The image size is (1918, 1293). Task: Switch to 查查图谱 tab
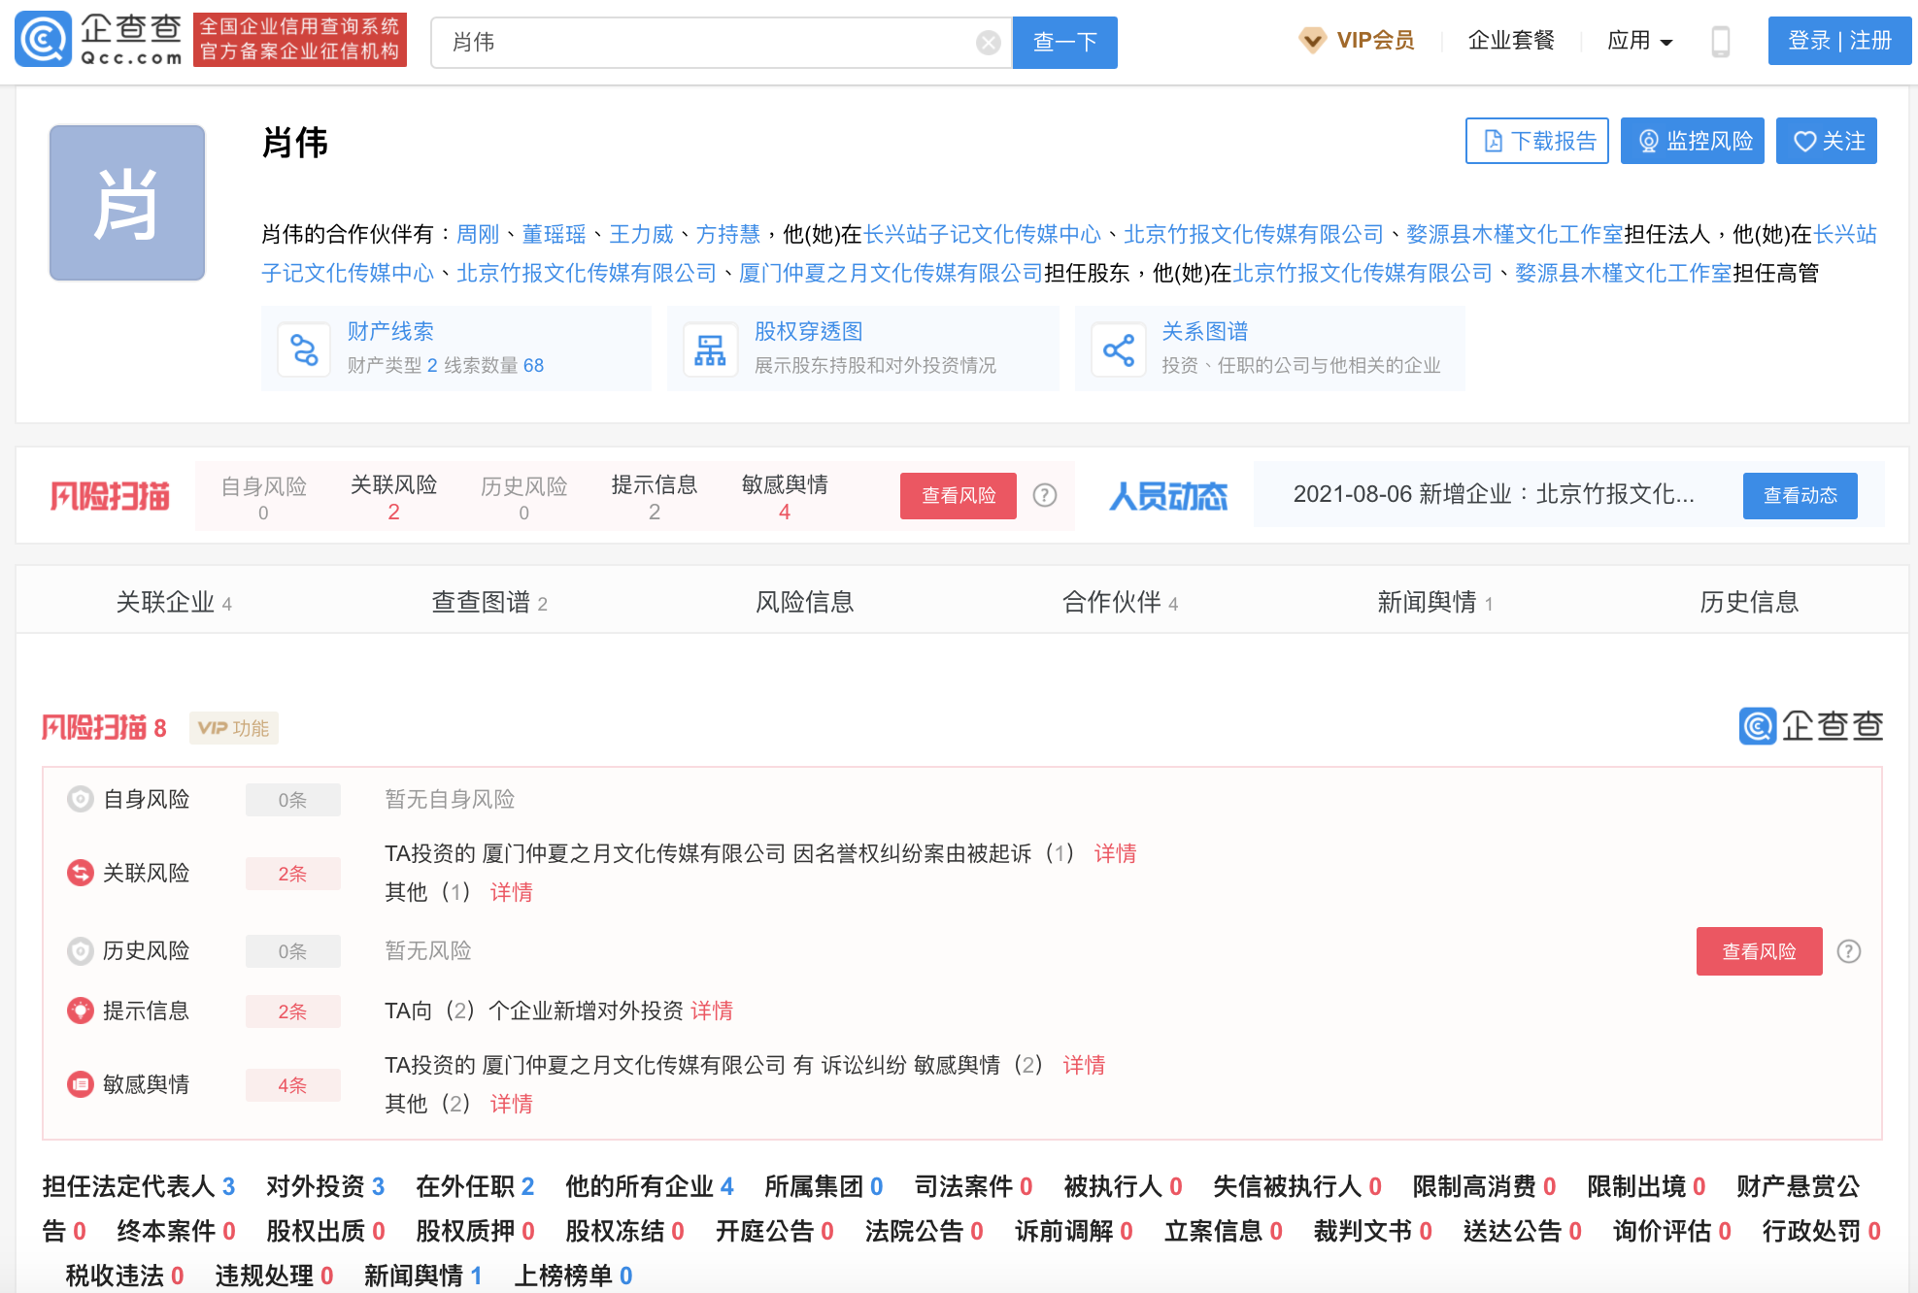[x=489, y=602]
